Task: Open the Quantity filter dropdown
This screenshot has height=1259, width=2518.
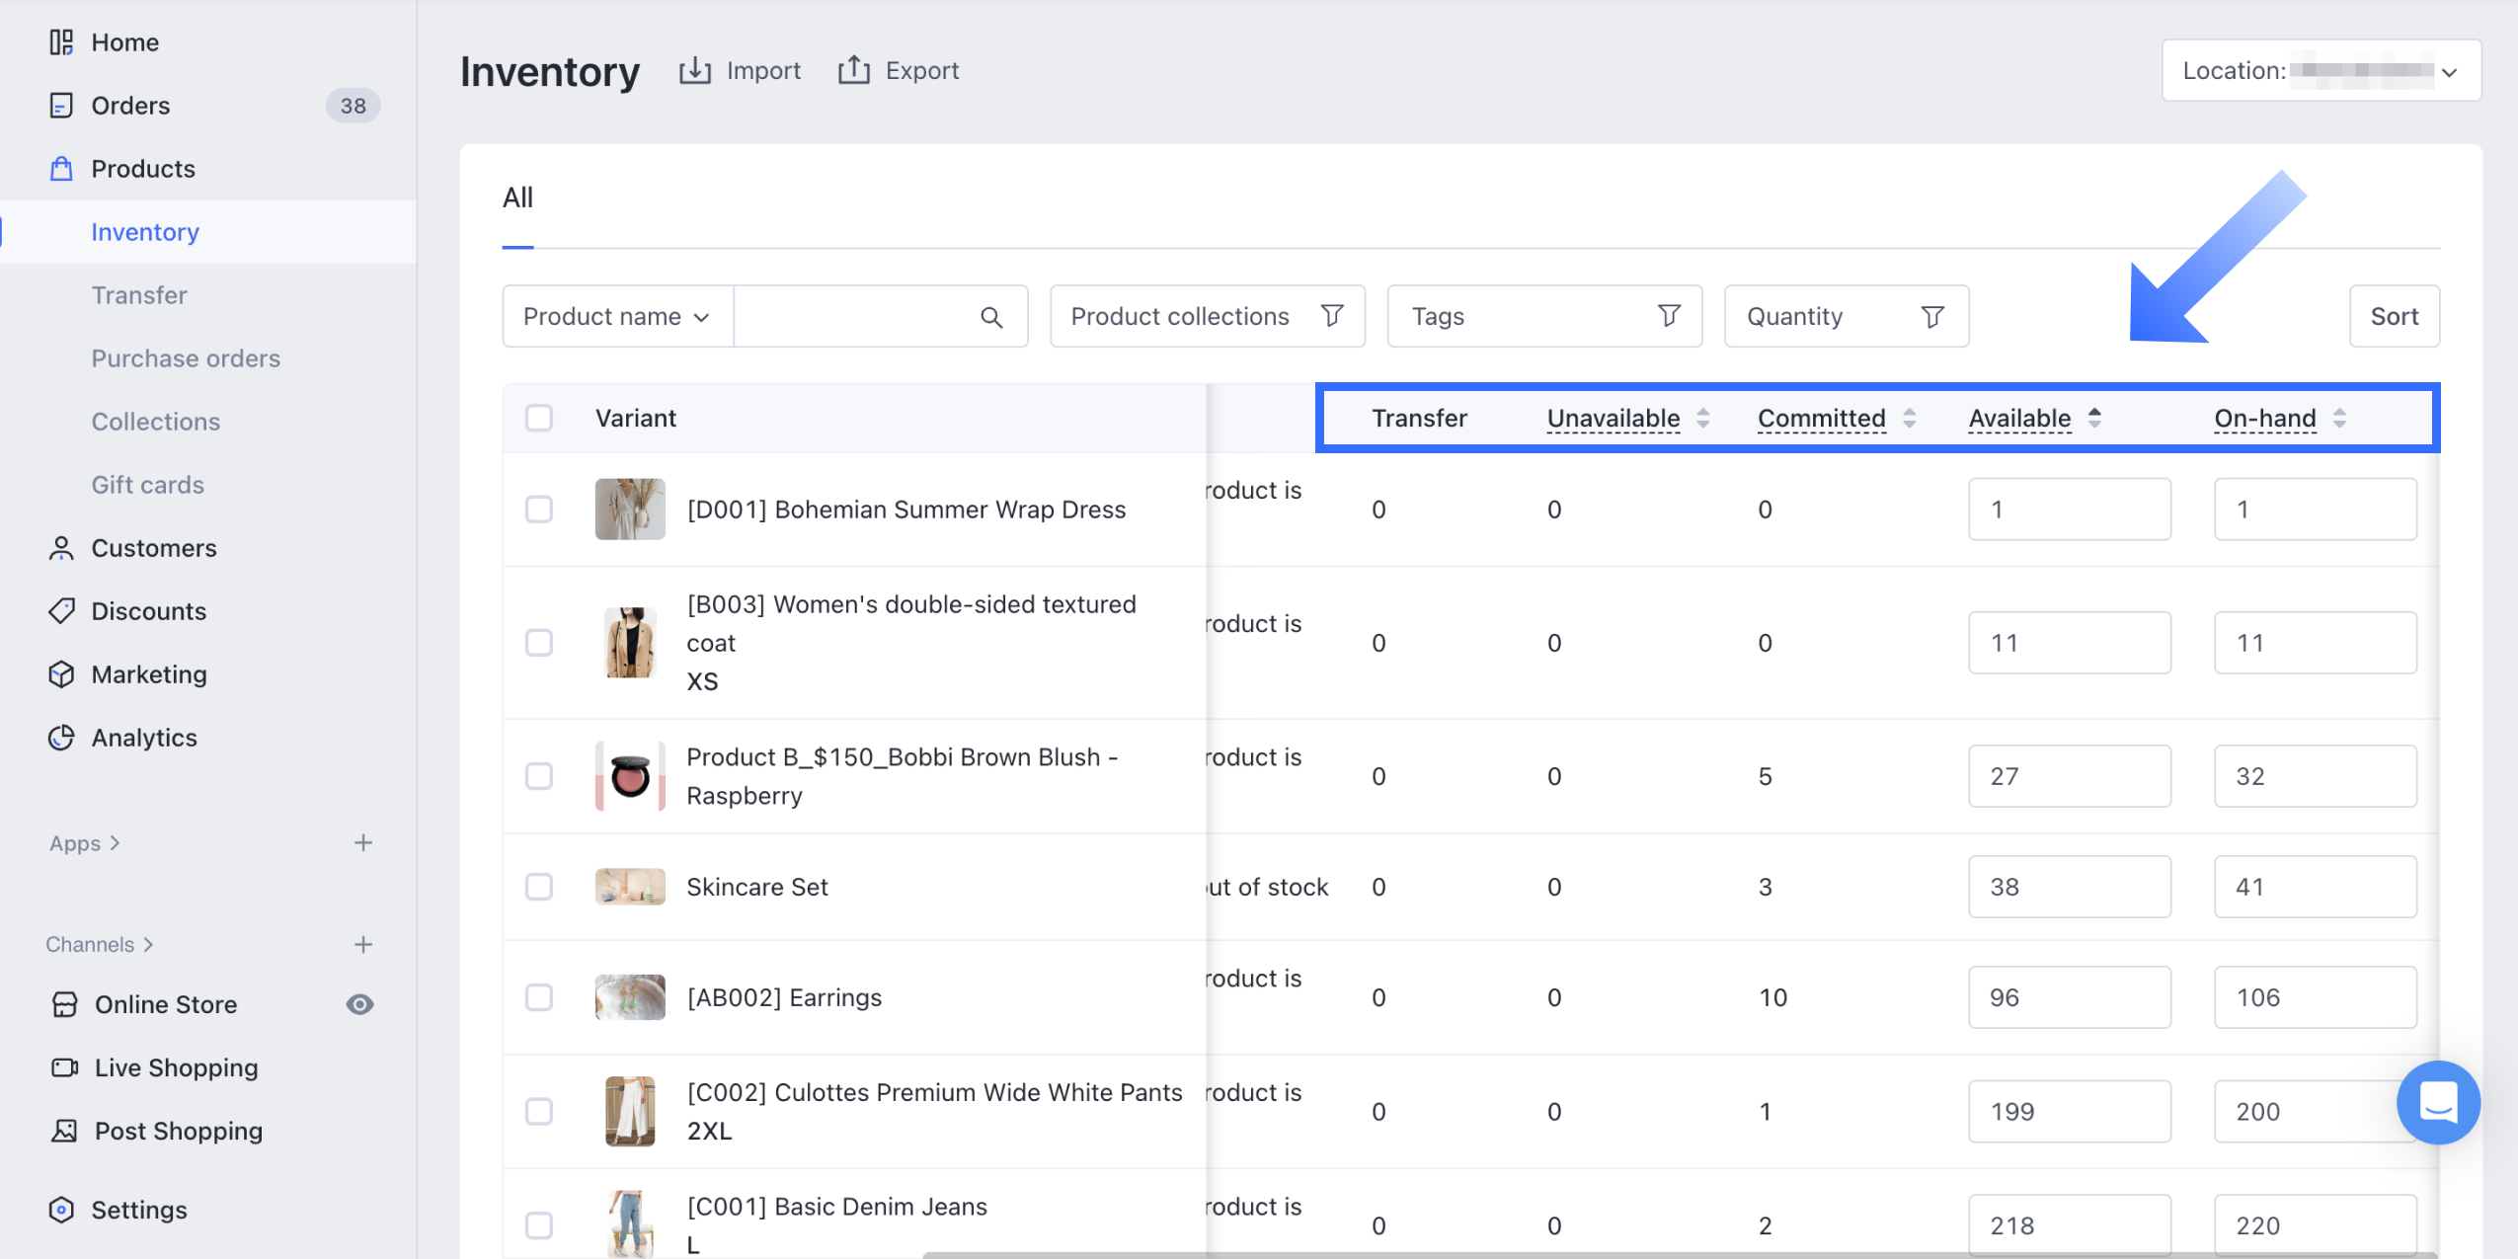Action: [x=1846, y=317]
